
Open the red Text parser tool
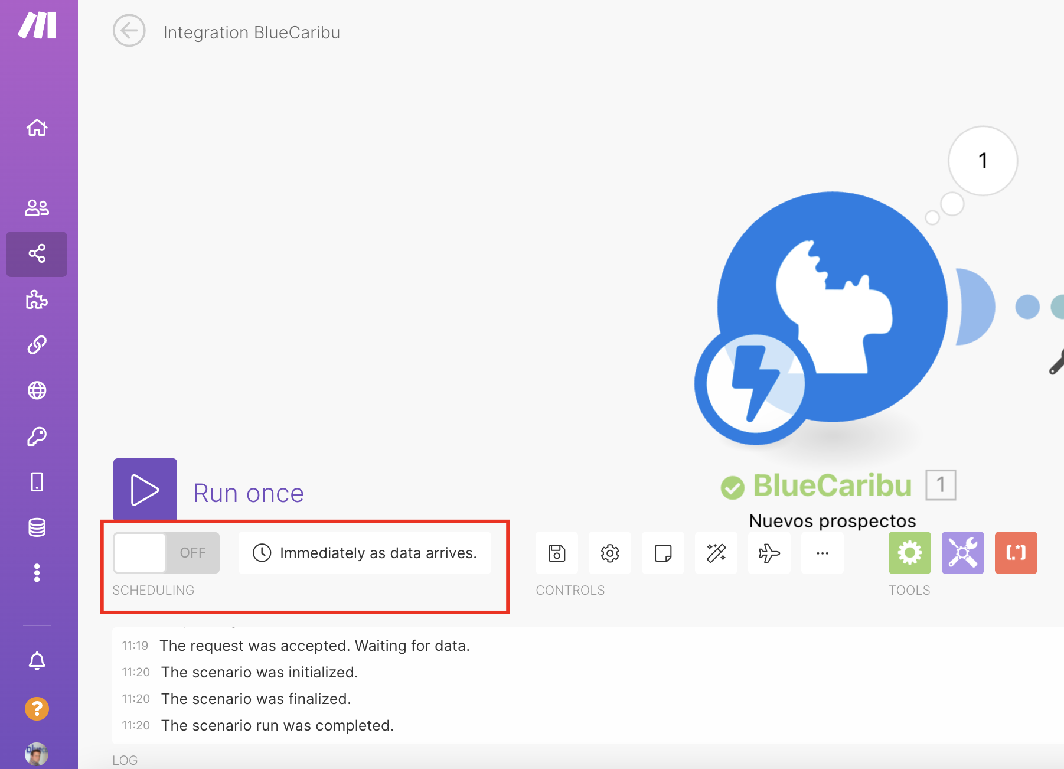pyautogui.click(x=1016, y=553)
